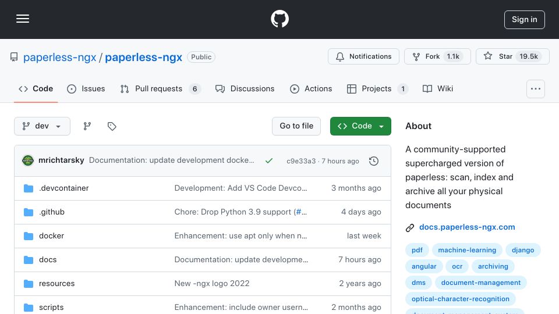The image size is (559, 314).
Task: Switch to the Code tab
Action: point(36,88)
